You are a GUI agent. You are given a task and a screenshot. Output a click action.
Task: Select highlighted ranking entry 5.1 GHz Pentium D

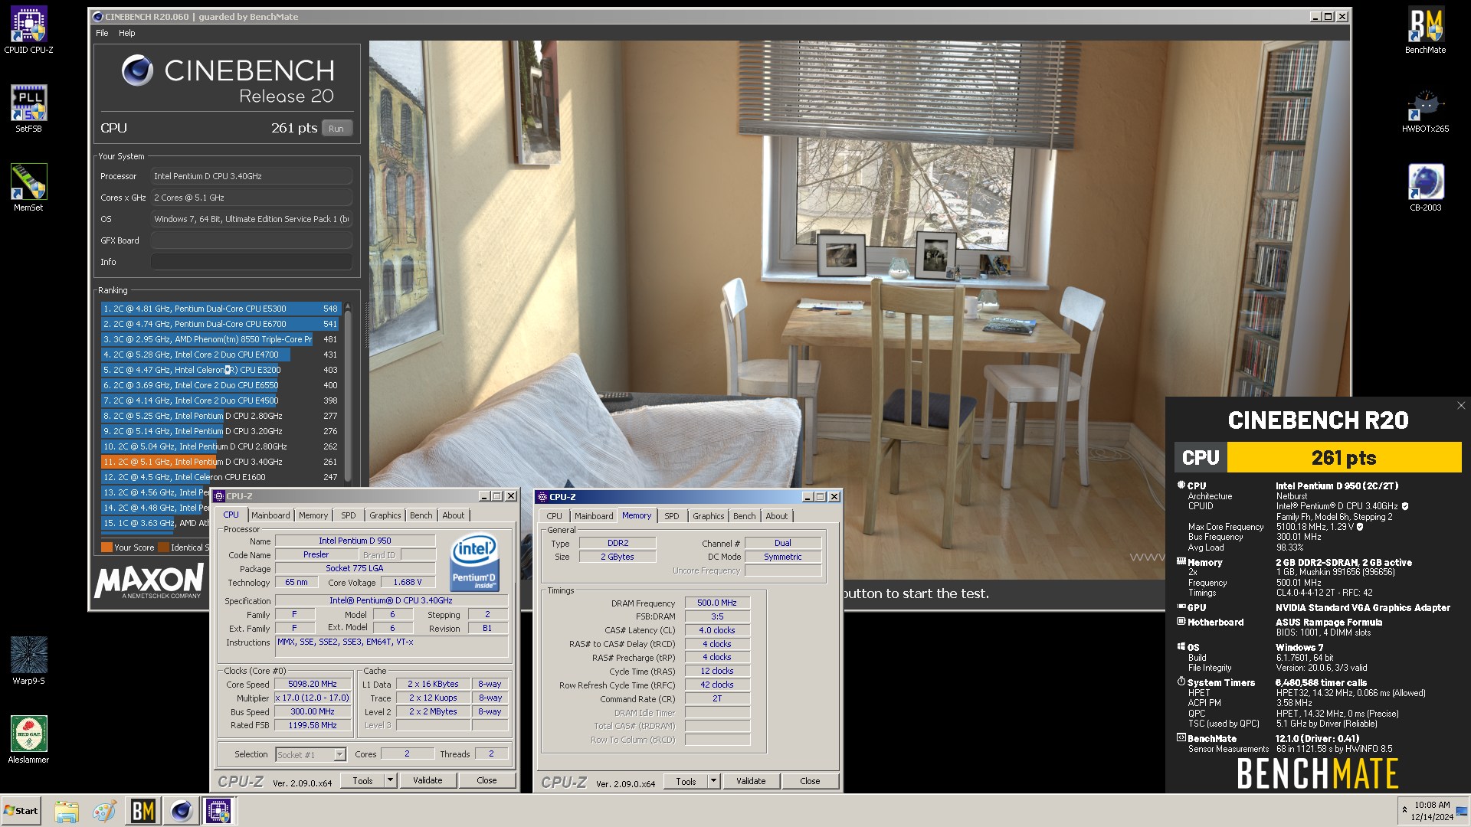221,462
